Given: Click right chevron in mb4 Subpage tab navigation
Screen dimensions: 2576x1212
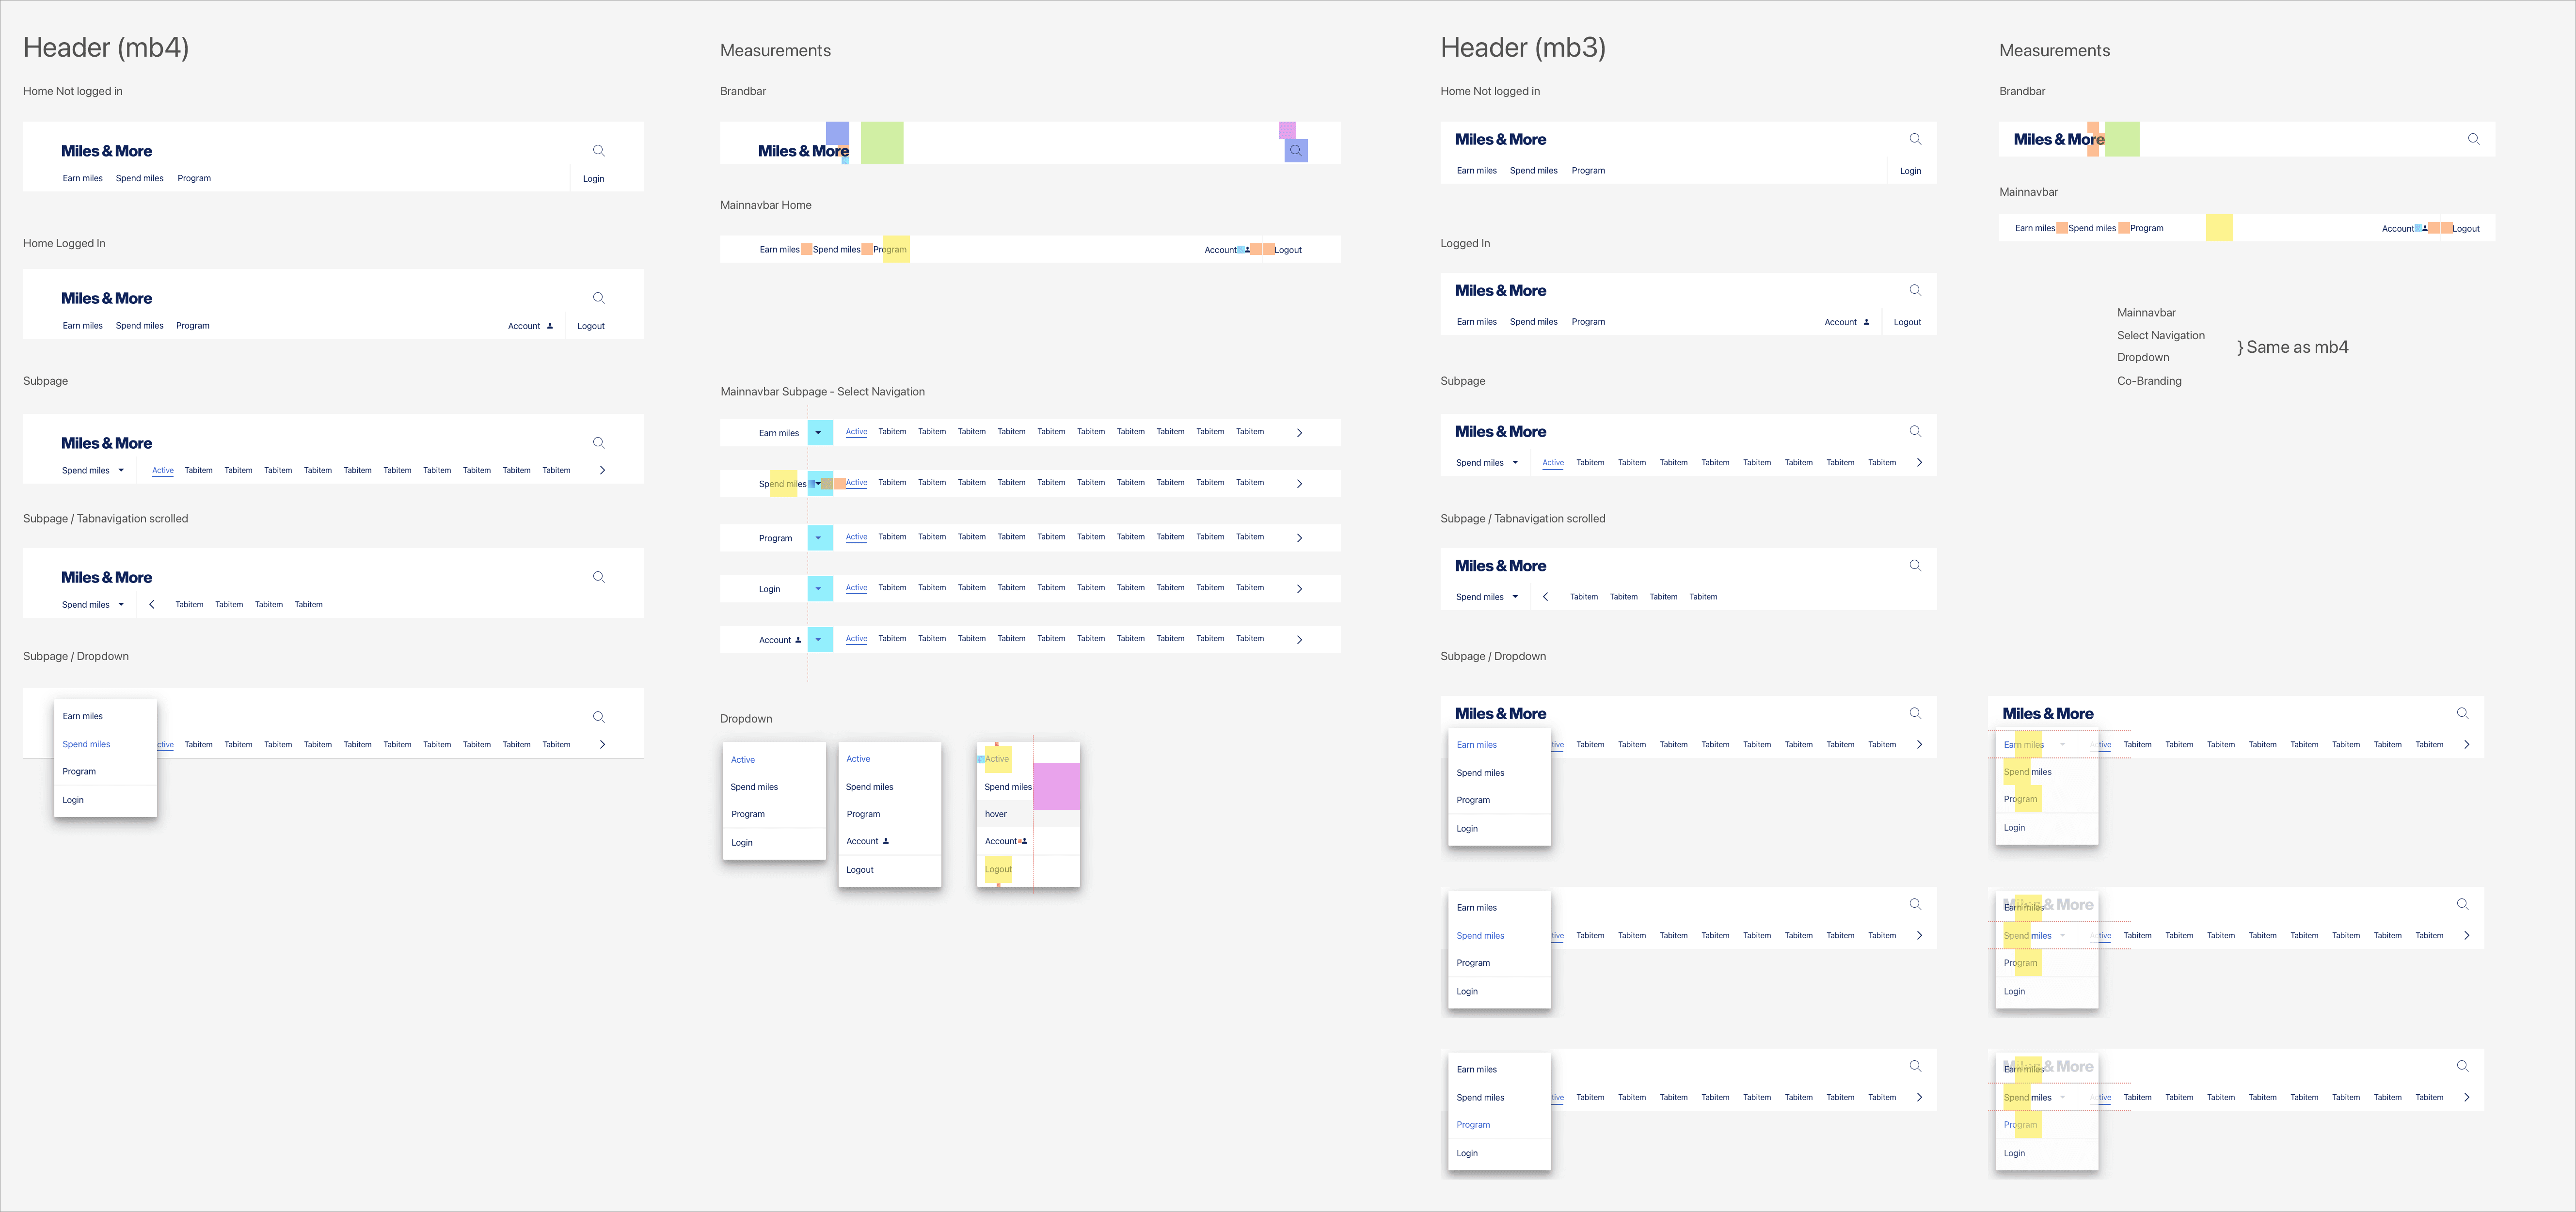Looking at the screenshot, I should point(602,470).
